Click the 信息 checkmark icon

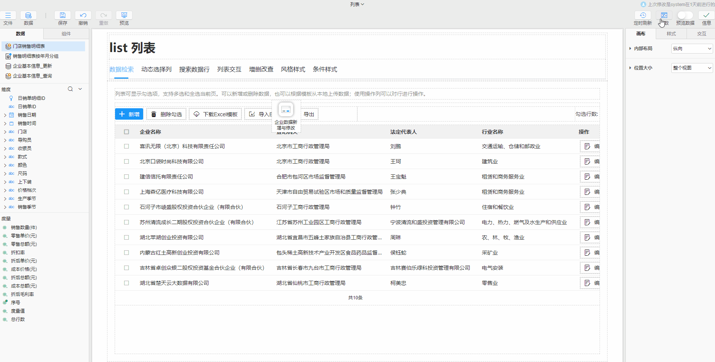tap(706, 16)
